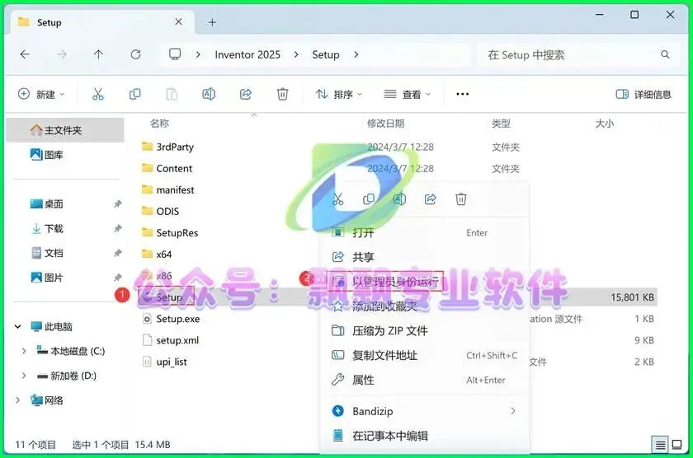Switch to details list view icon in status bar

point(660,444)
